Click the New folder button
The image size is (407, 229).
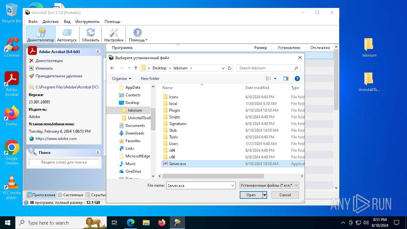[x=150, y=79]
